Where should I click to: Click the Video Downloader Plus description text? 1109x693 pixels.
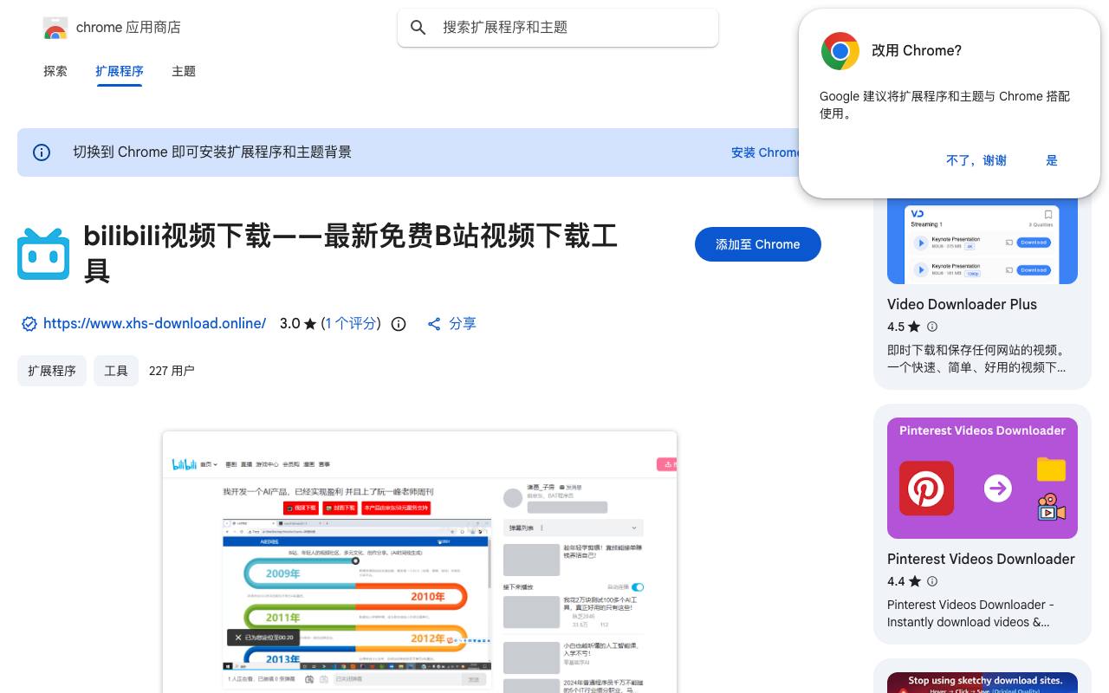[x=976, y=359]
